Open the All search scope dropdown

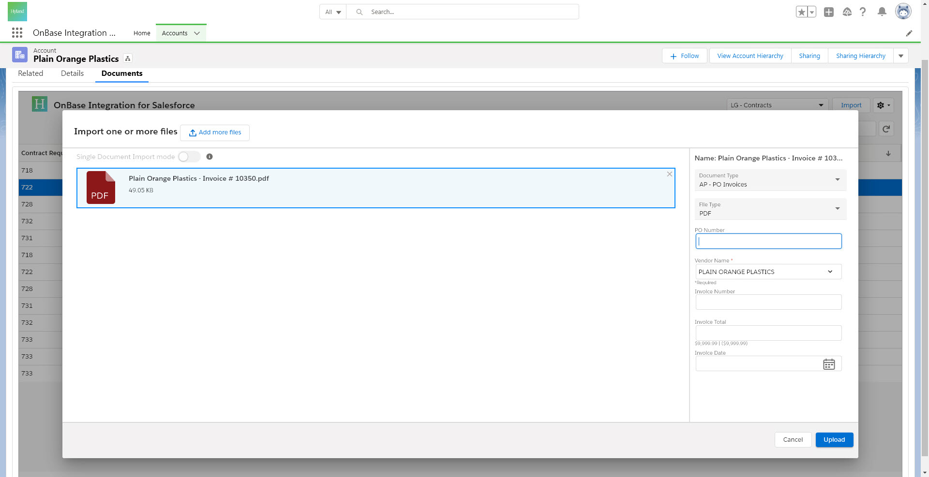[x=333, y=12]
